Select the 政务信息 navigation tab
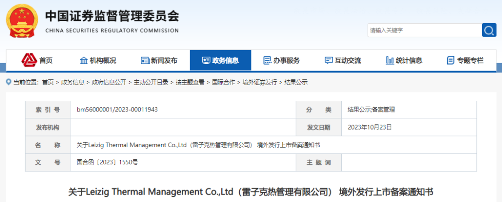The width and height of the screenshot is (502, 202). coord(221,60)
